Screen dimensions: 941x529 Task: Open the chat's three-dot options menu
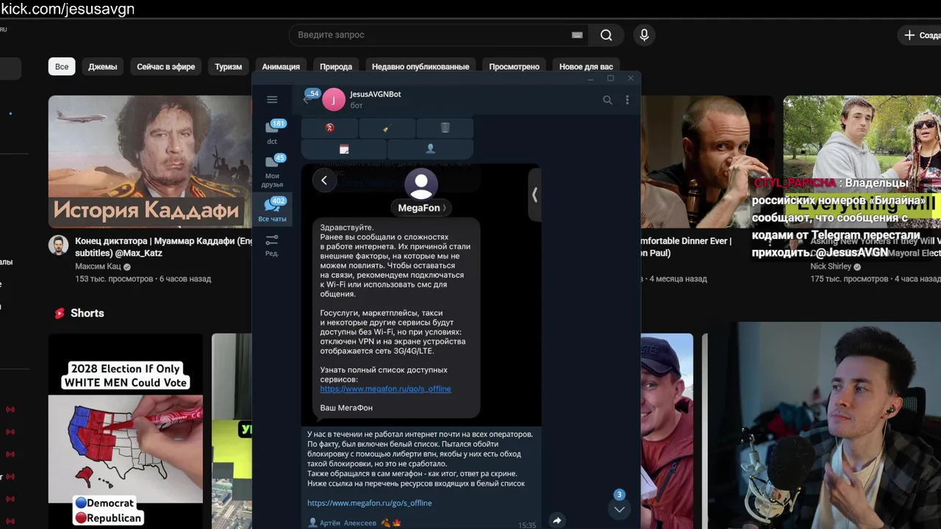tap(627, 100)
